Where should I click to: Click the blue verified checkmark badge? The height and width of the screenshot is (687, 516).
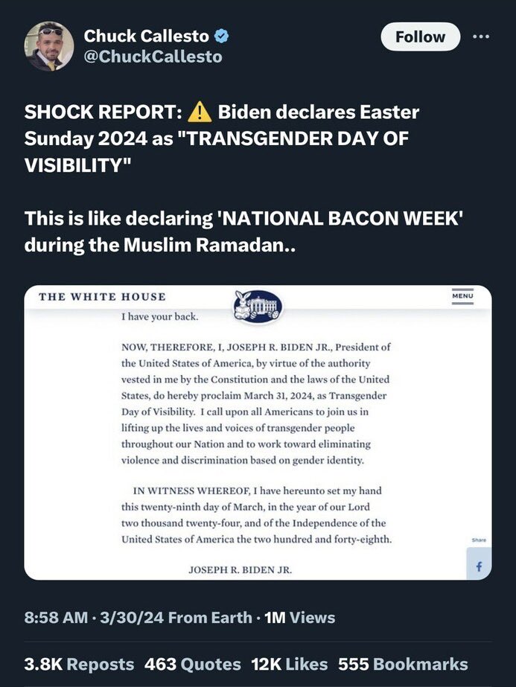[x=222, y=35]
